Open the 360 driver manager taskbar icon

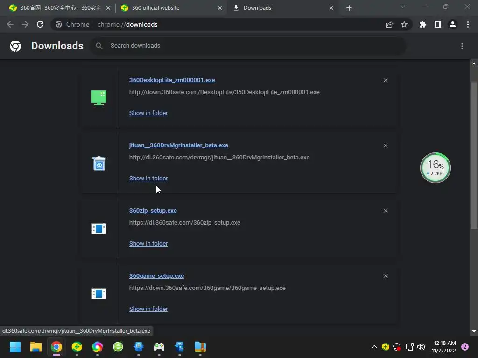pyautogui.click(x=180, y=347)
